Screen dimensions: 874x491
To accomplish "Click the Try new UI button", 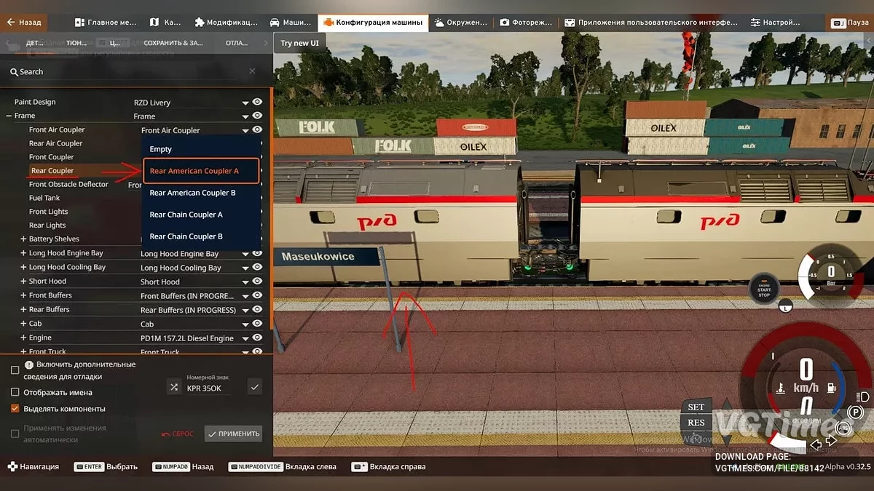I will tap(299, 42).
